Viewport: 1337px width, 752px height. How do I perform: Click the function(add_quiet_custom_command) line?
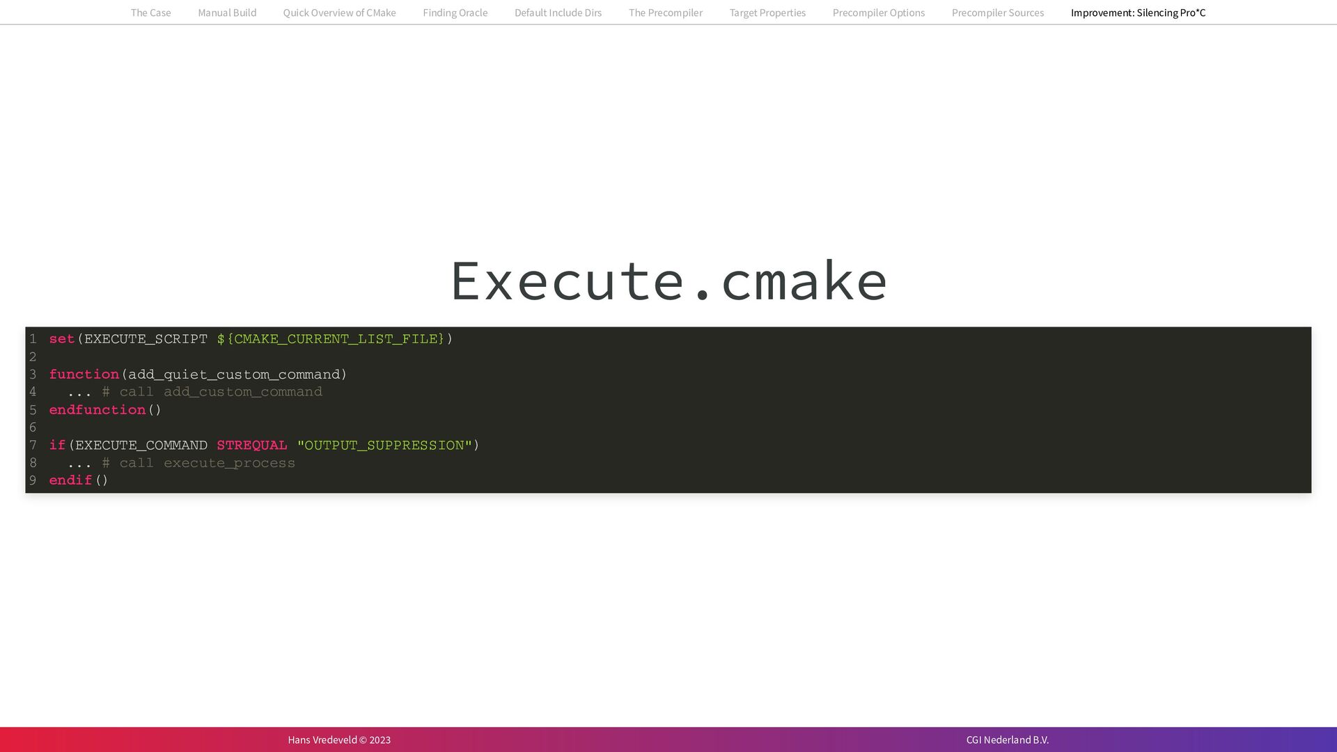pos(198,375)
